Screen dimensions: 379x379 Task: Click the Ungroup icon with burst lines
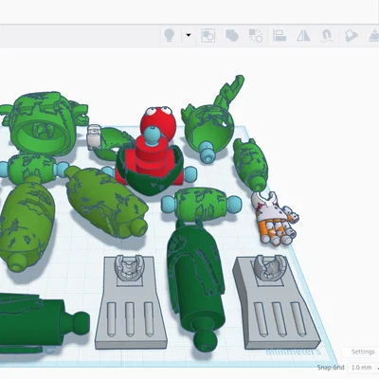click(x=256, y=35)
